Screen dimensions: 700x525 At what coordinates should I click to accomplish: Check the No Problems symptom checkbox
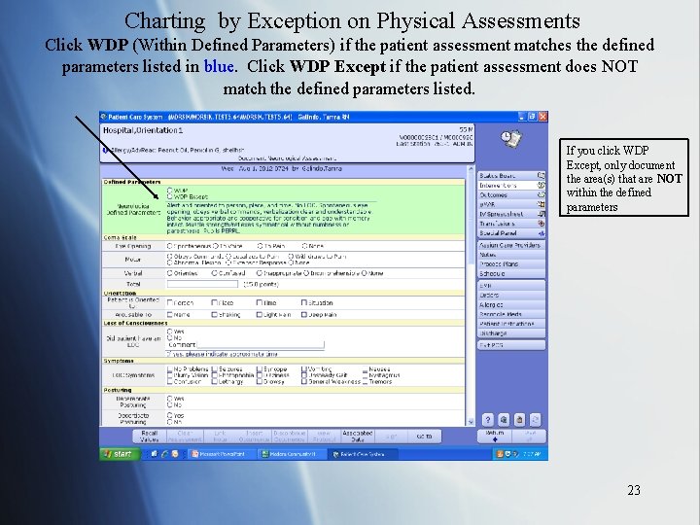click(169, 369)
